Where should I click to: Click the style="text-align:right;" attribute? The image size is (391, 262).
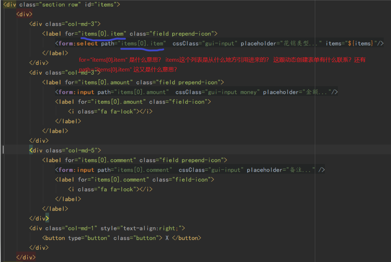141,228
